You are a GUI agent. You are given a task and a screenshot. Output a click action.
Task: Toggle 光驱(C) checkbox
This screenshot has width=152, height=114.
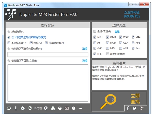coord(31,43)
